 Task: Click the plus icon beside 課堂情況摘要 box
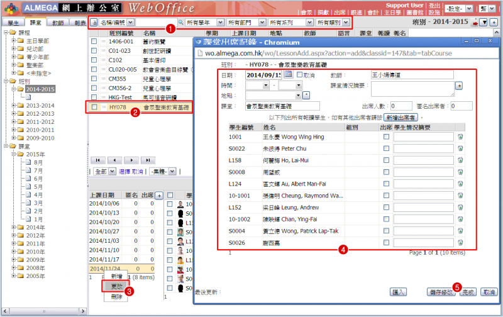[x=459, y=86]
